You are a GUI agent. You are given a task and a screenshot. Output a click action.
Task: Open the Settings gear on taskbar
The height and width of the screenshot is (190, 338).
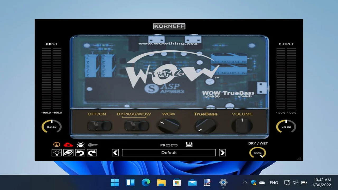point(223,182)
